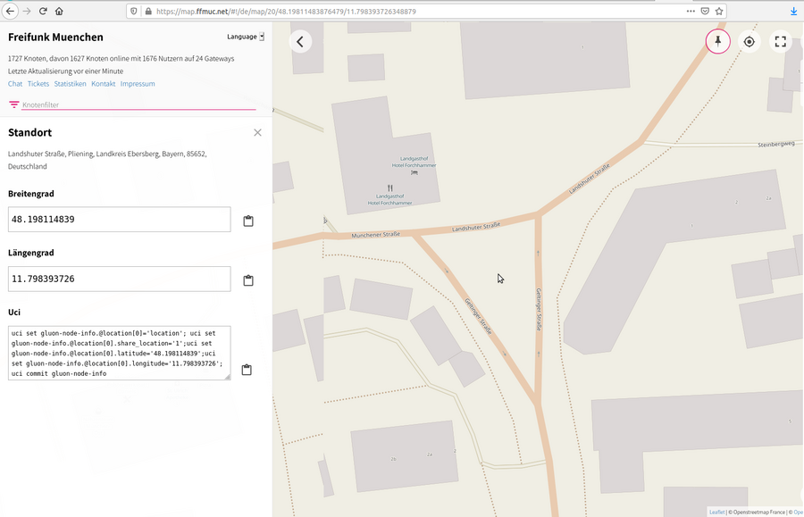804x517 pixels.
Task: Click the Pocket save icon in address bar
Action: click(705, 12)
